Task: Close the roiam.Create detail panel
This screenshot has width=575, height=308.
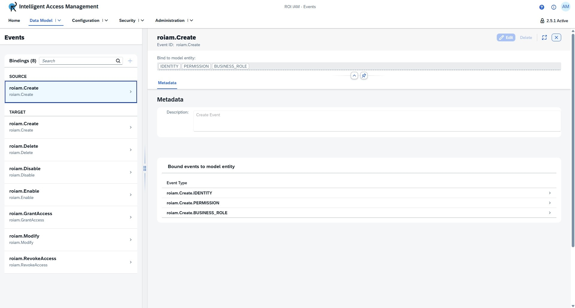Action: pos(556,37)
